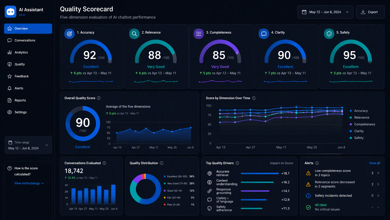Screen dimensions: 390x220
Task: Click the 18,742 conversations value
Action: coord(74,171)
